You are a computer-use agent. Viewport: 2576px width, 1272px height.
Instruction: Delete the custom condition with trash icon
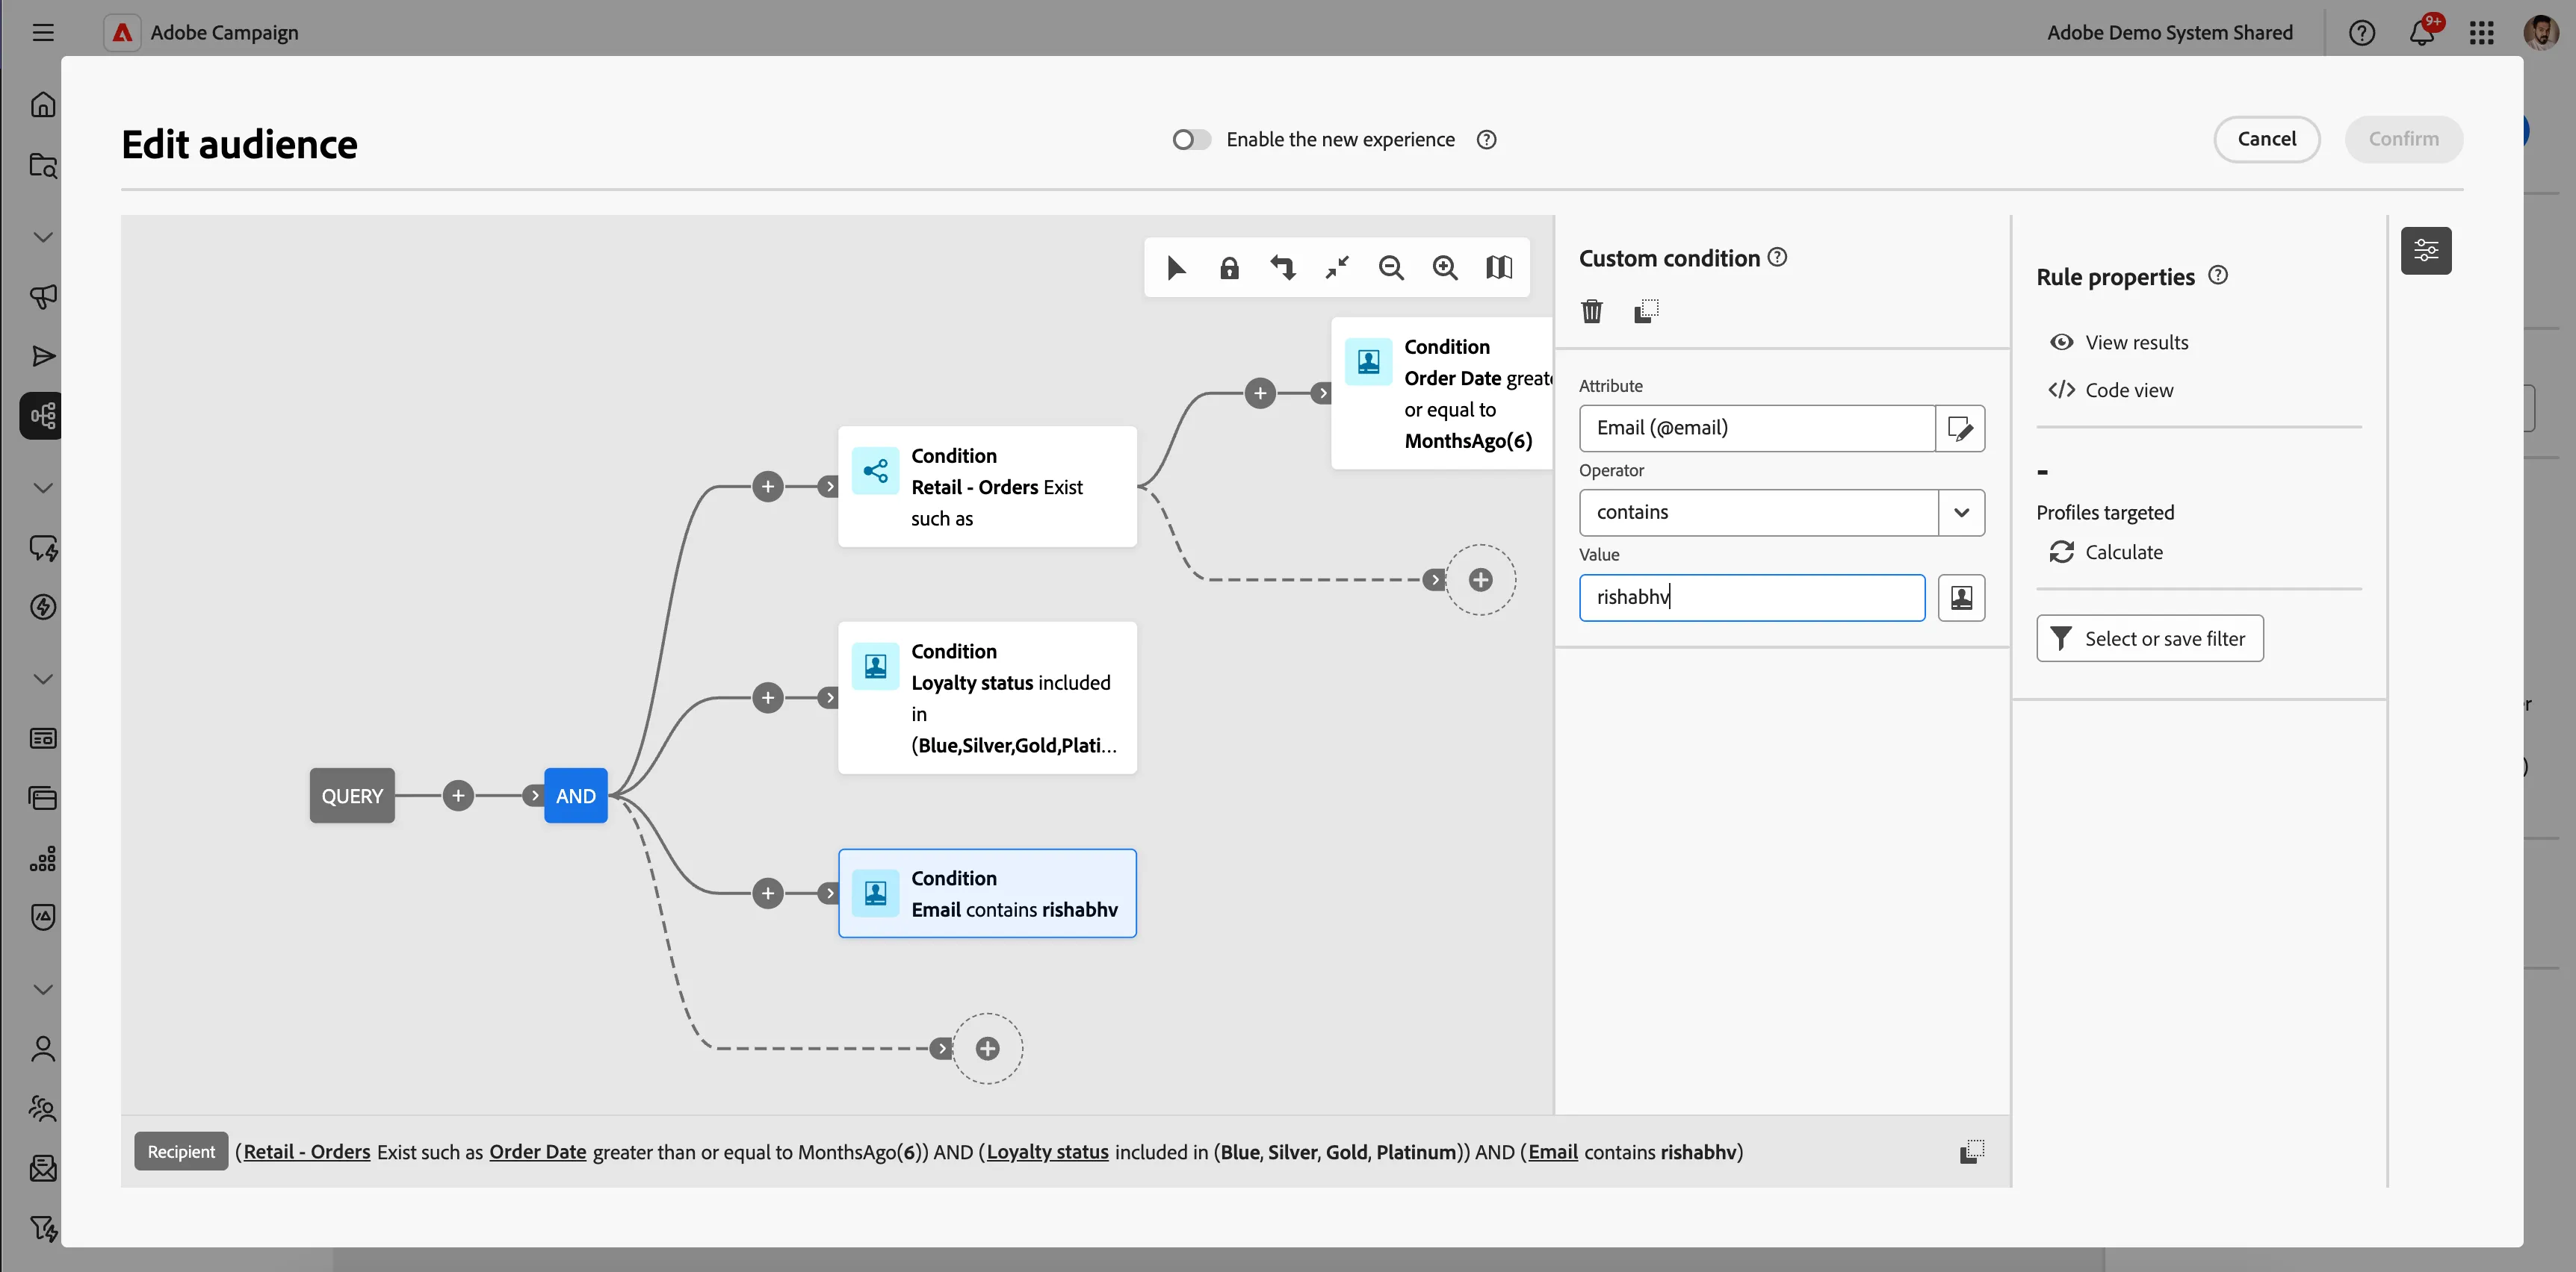click(x=1592, y=312)
